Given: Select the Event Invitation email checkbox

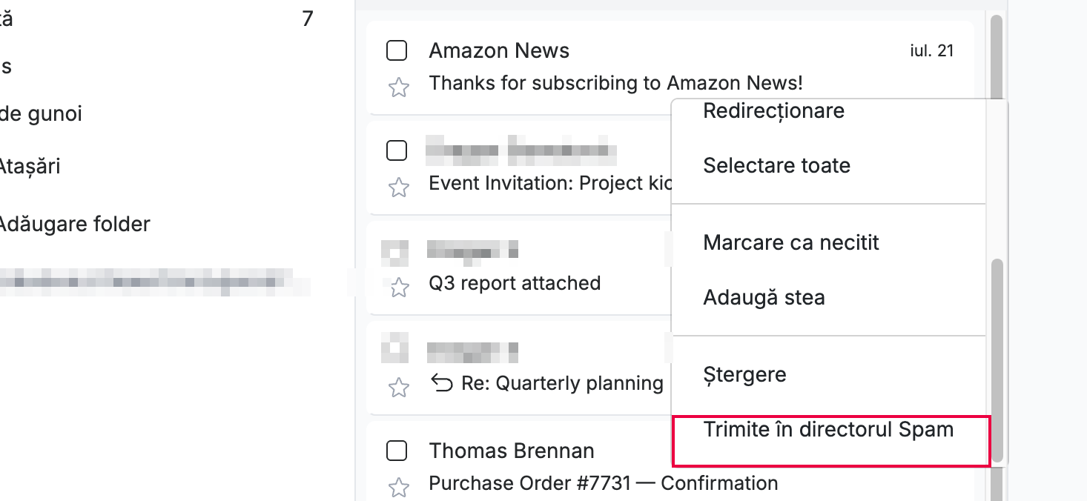Looking at the screenshot, I should pyautogui.click(x=397, y=150).
